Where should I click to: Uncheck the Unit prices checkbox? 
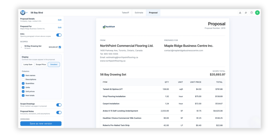pos(23,91)
